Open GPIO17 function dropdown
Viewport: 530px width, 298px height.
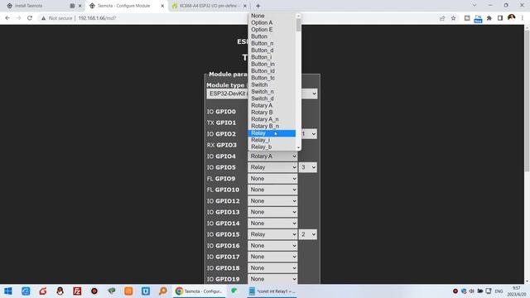pyautogui.click(x=272, y=257)
